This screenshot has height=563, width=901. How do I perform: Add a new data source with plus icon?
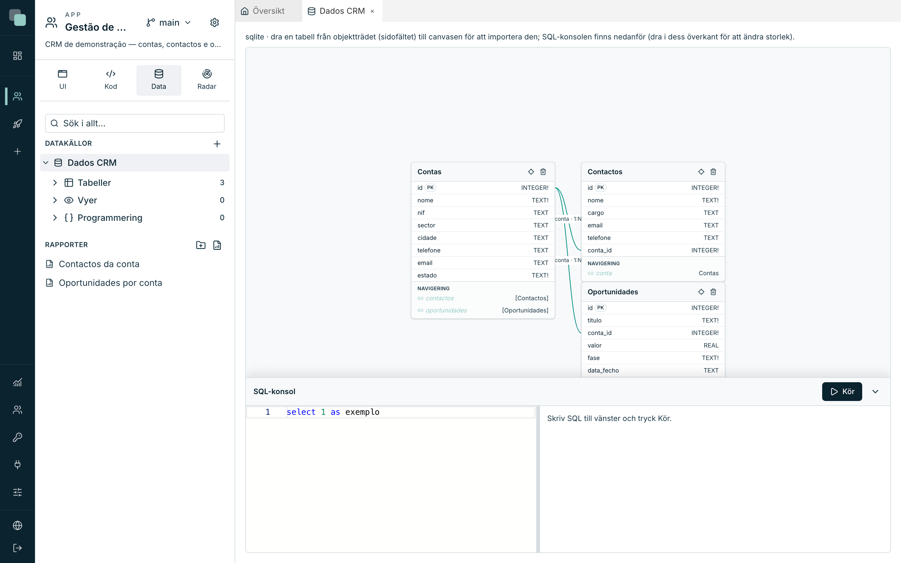[x=217, y=144]
